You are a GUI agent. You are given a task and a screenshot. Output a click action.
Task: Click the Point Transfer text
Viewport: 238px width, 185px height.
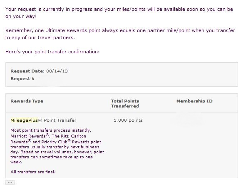tap(60, 120)
